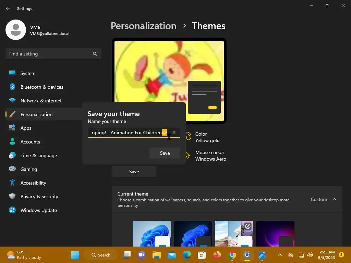351x263 pixels.
Task: Click the Network wifi icon
Action: [12, 100]
